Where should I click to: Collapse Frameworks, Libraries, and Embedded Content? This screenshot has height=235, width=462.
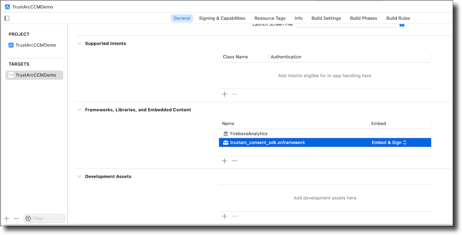(x=79, y=110)
